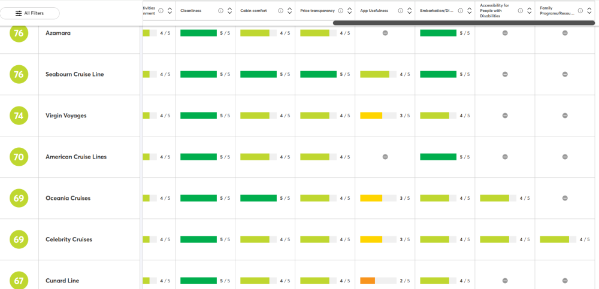This screenshot has height=289, width=599.
Task: Click Celebrity Cruises' Accessibility 4 / 5 value
Action: [x=525, y=239]
